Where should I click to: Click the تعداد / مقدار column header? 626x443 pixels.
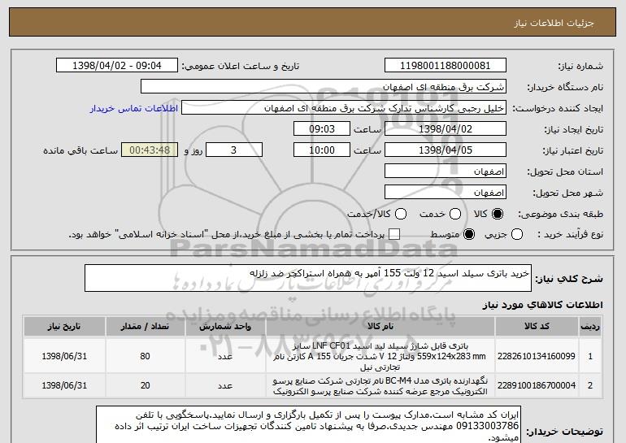(145, 327)
